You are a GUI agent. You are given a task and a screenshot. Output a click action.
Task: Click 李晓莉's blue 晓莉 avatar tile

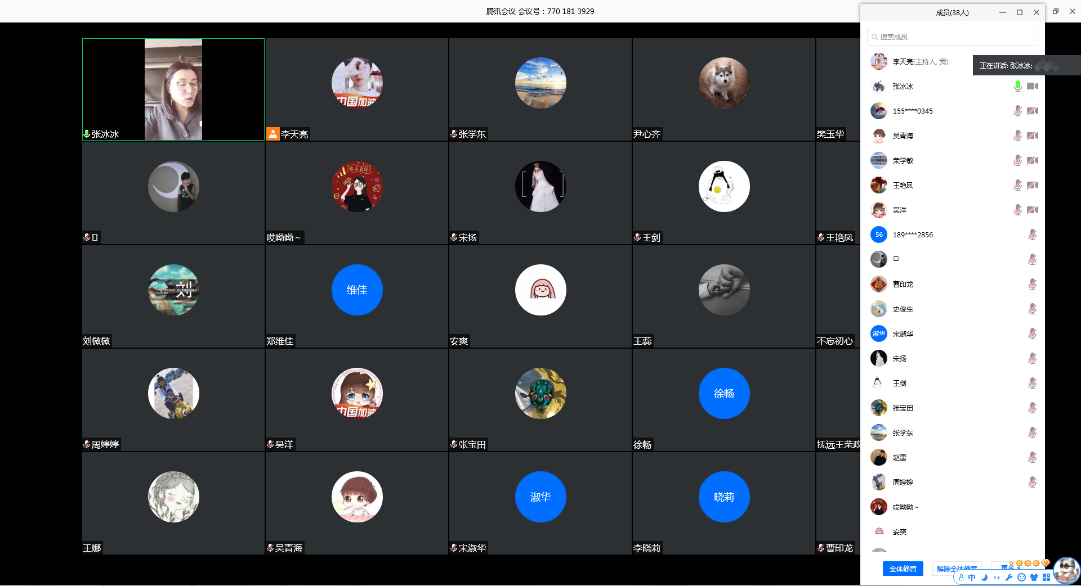tap(724, 497)
